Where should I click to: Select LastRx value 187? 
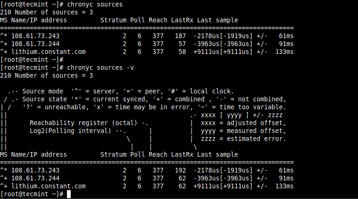click(180, 36)
